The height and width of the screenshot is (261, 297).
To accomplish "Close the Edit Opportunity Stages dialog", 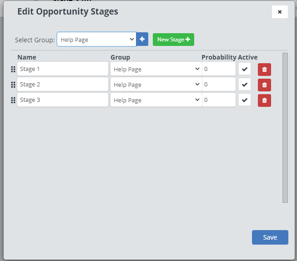I will (280, 12).
